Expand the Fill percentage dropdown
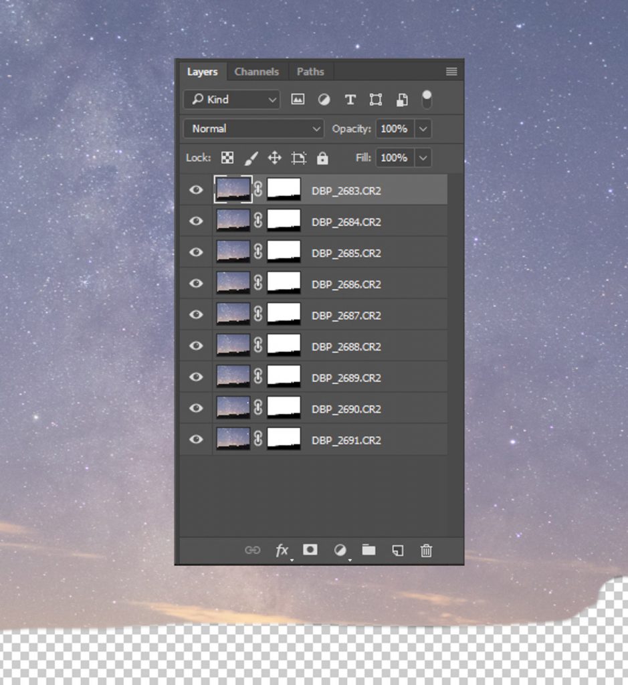Image resolution: width=628 pixels, height=685 pixels. tap(423, 158)
